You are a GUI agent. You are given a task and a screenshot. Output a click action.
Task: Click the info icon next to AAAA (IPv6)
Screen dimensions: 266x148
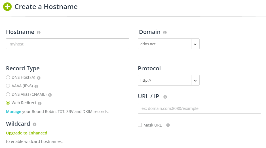tap(36, 86)
